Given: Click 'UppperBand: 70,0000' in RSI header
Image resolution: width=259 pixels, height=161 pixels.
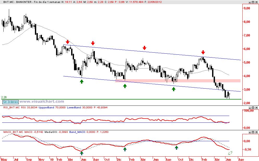Looking at the screenshot, I should coord(52,108).
